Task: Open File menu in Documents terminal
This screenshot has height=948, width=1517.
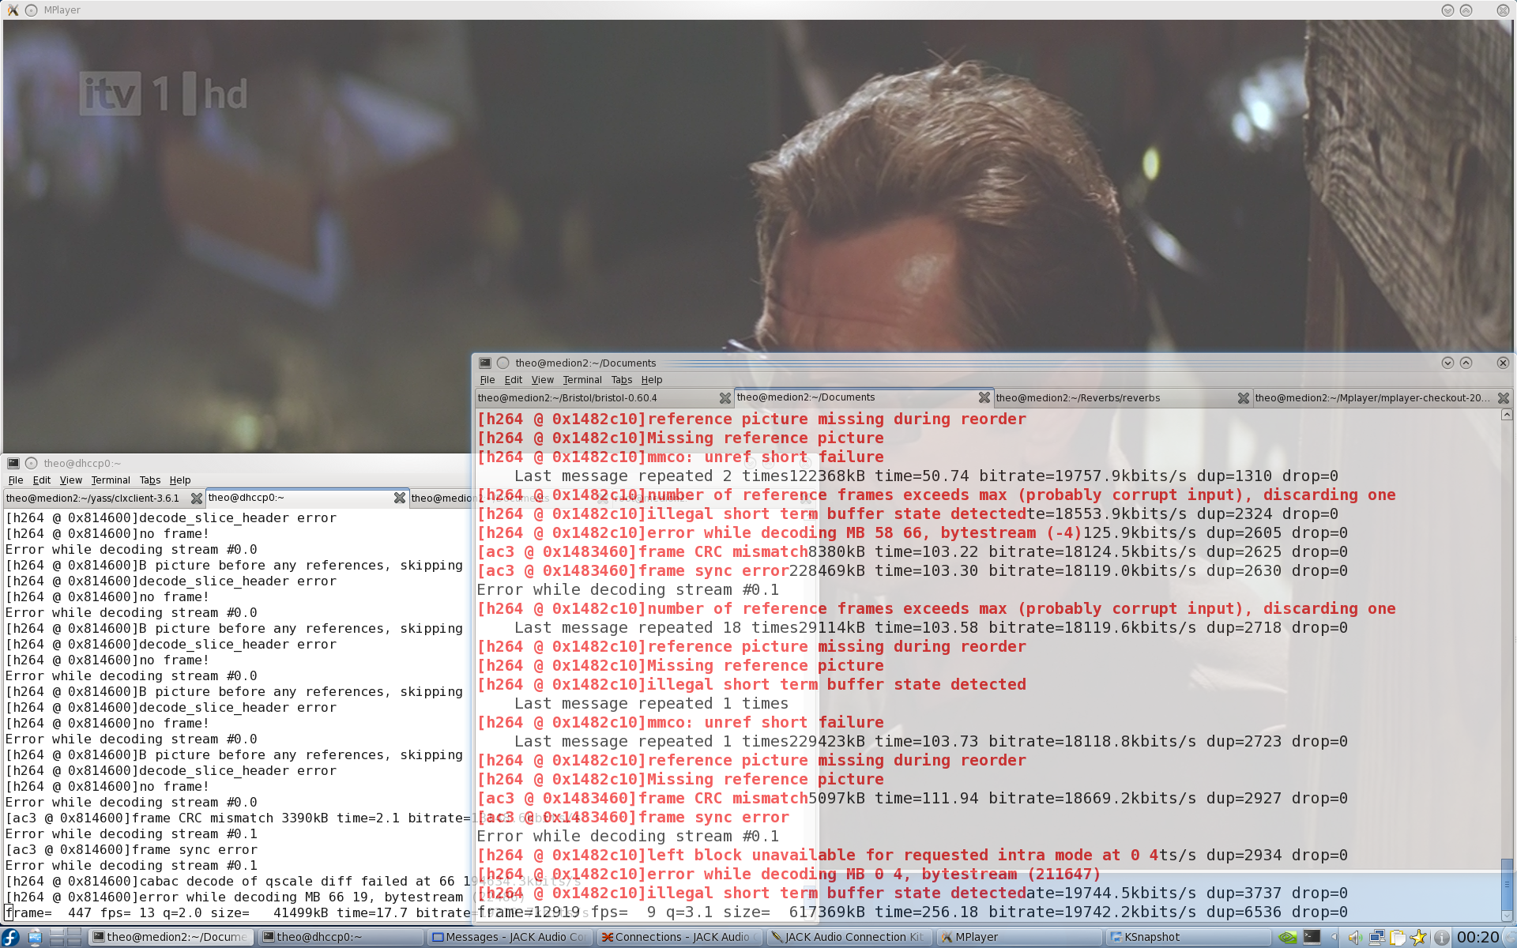Action: click(487, 380)
